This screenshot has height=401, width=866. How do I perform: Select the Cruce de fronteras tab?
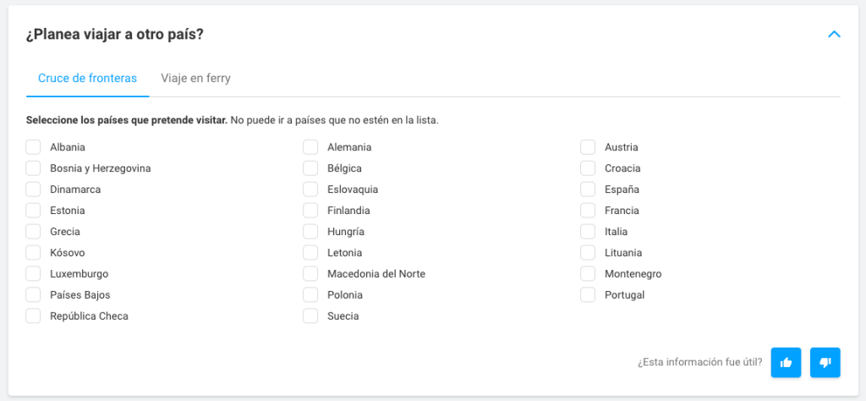pyautogui.click(x=87, y=79)
